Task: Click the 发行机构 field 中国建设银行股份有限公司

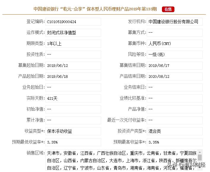Action: [x=175, y=22]
